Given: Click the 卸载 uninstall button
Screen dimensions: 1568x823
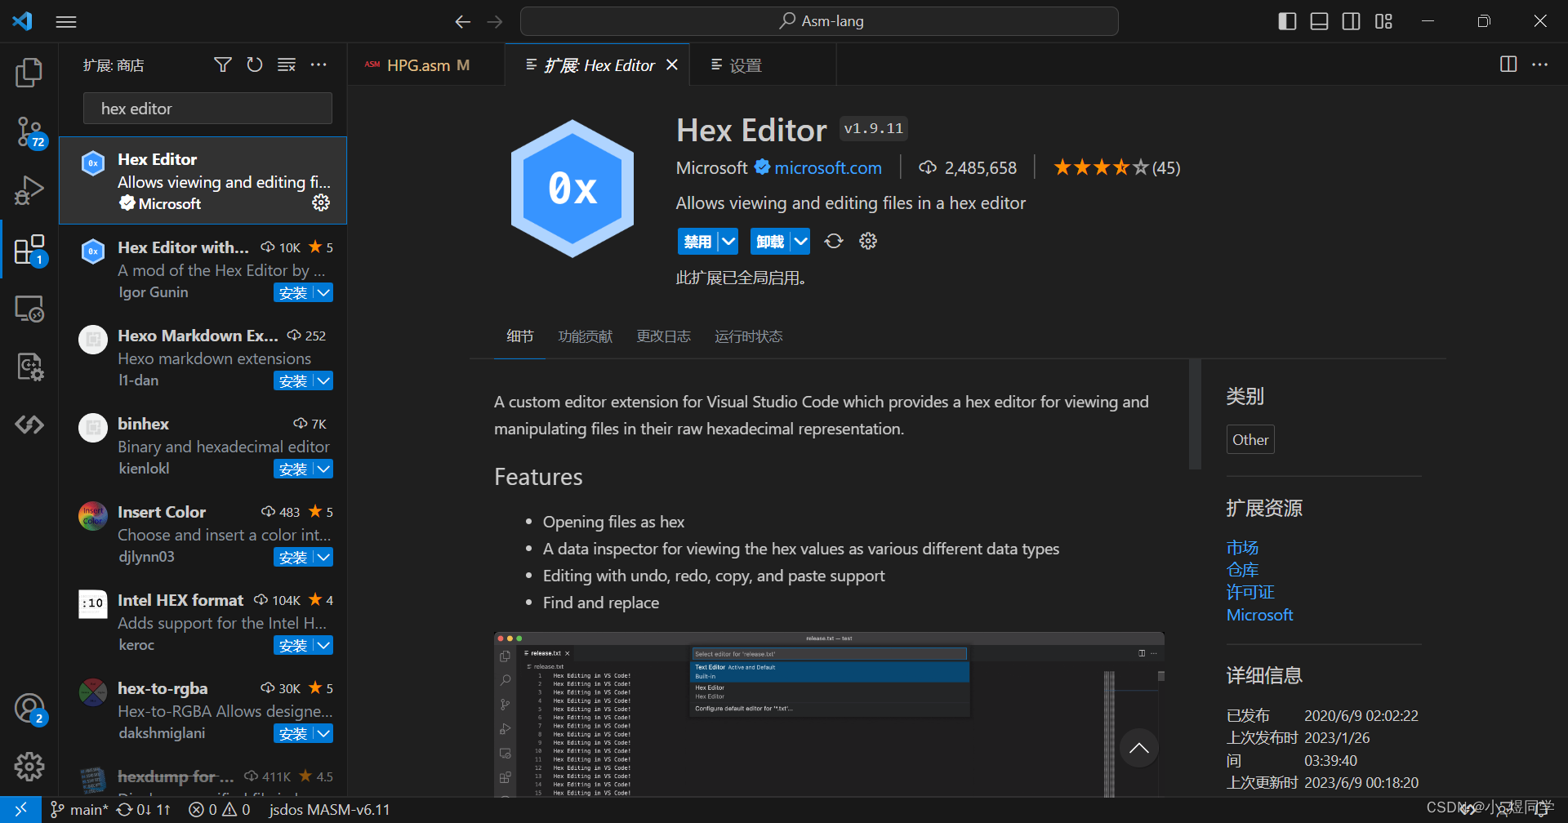Looking at the screenshot, I should (771, 241).
